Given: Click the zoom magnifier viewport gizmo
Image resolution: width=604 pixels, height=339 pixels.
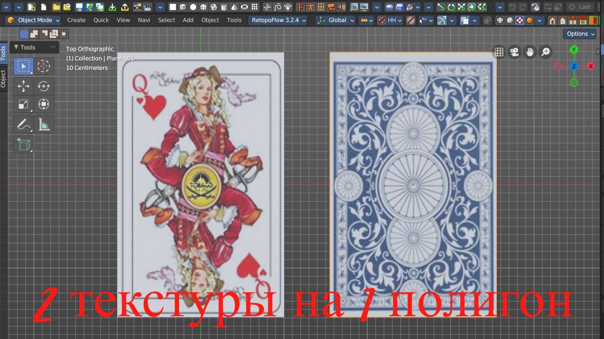Looking at the screenshot, I should coord(546,52).
